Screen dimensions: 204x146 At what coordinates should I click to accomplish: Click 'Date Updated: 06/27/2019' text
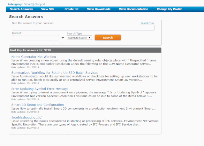pos(25,99)
